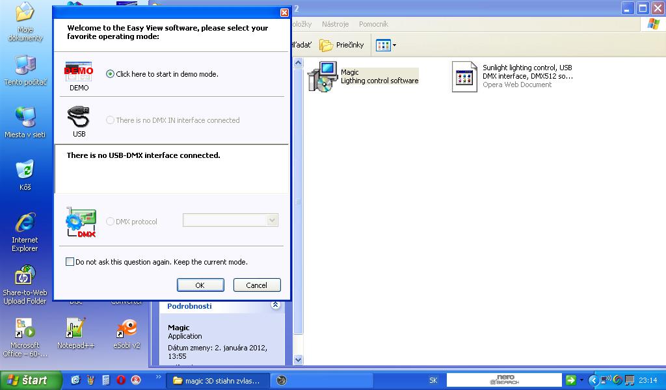Select the DMX protocol radio button
The height and width of the screenshot is (390, 666).
pyautogui.click(x=110, y=222)
